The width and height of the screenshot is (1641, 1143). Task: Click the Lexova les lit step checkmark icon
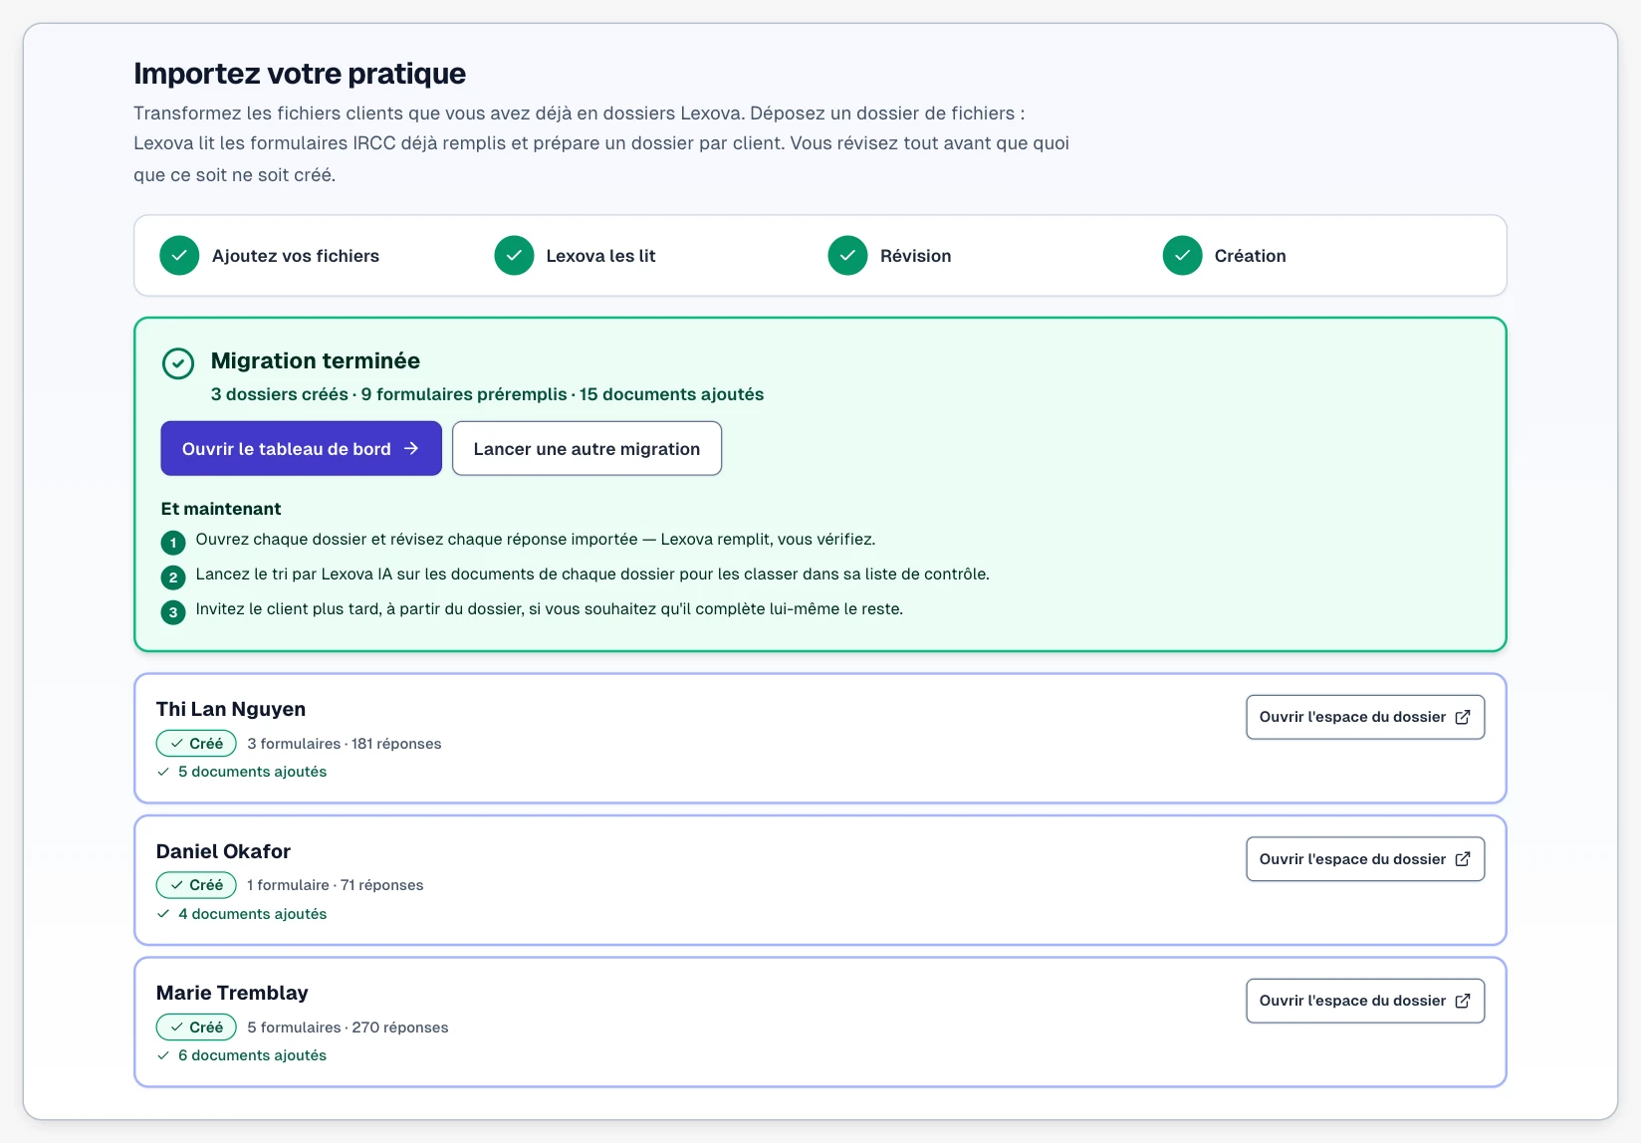point(514,256)
